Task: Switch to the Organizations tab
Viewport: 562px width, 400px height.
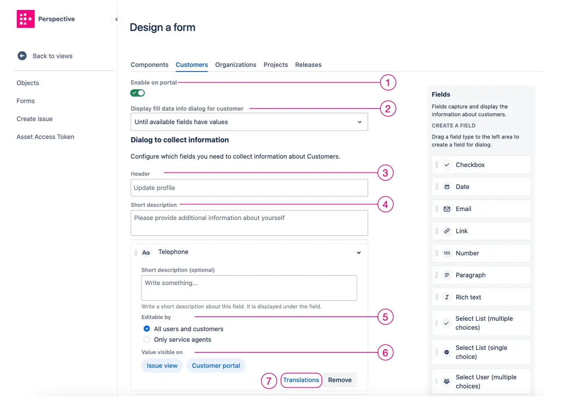Action: [236, 65]
